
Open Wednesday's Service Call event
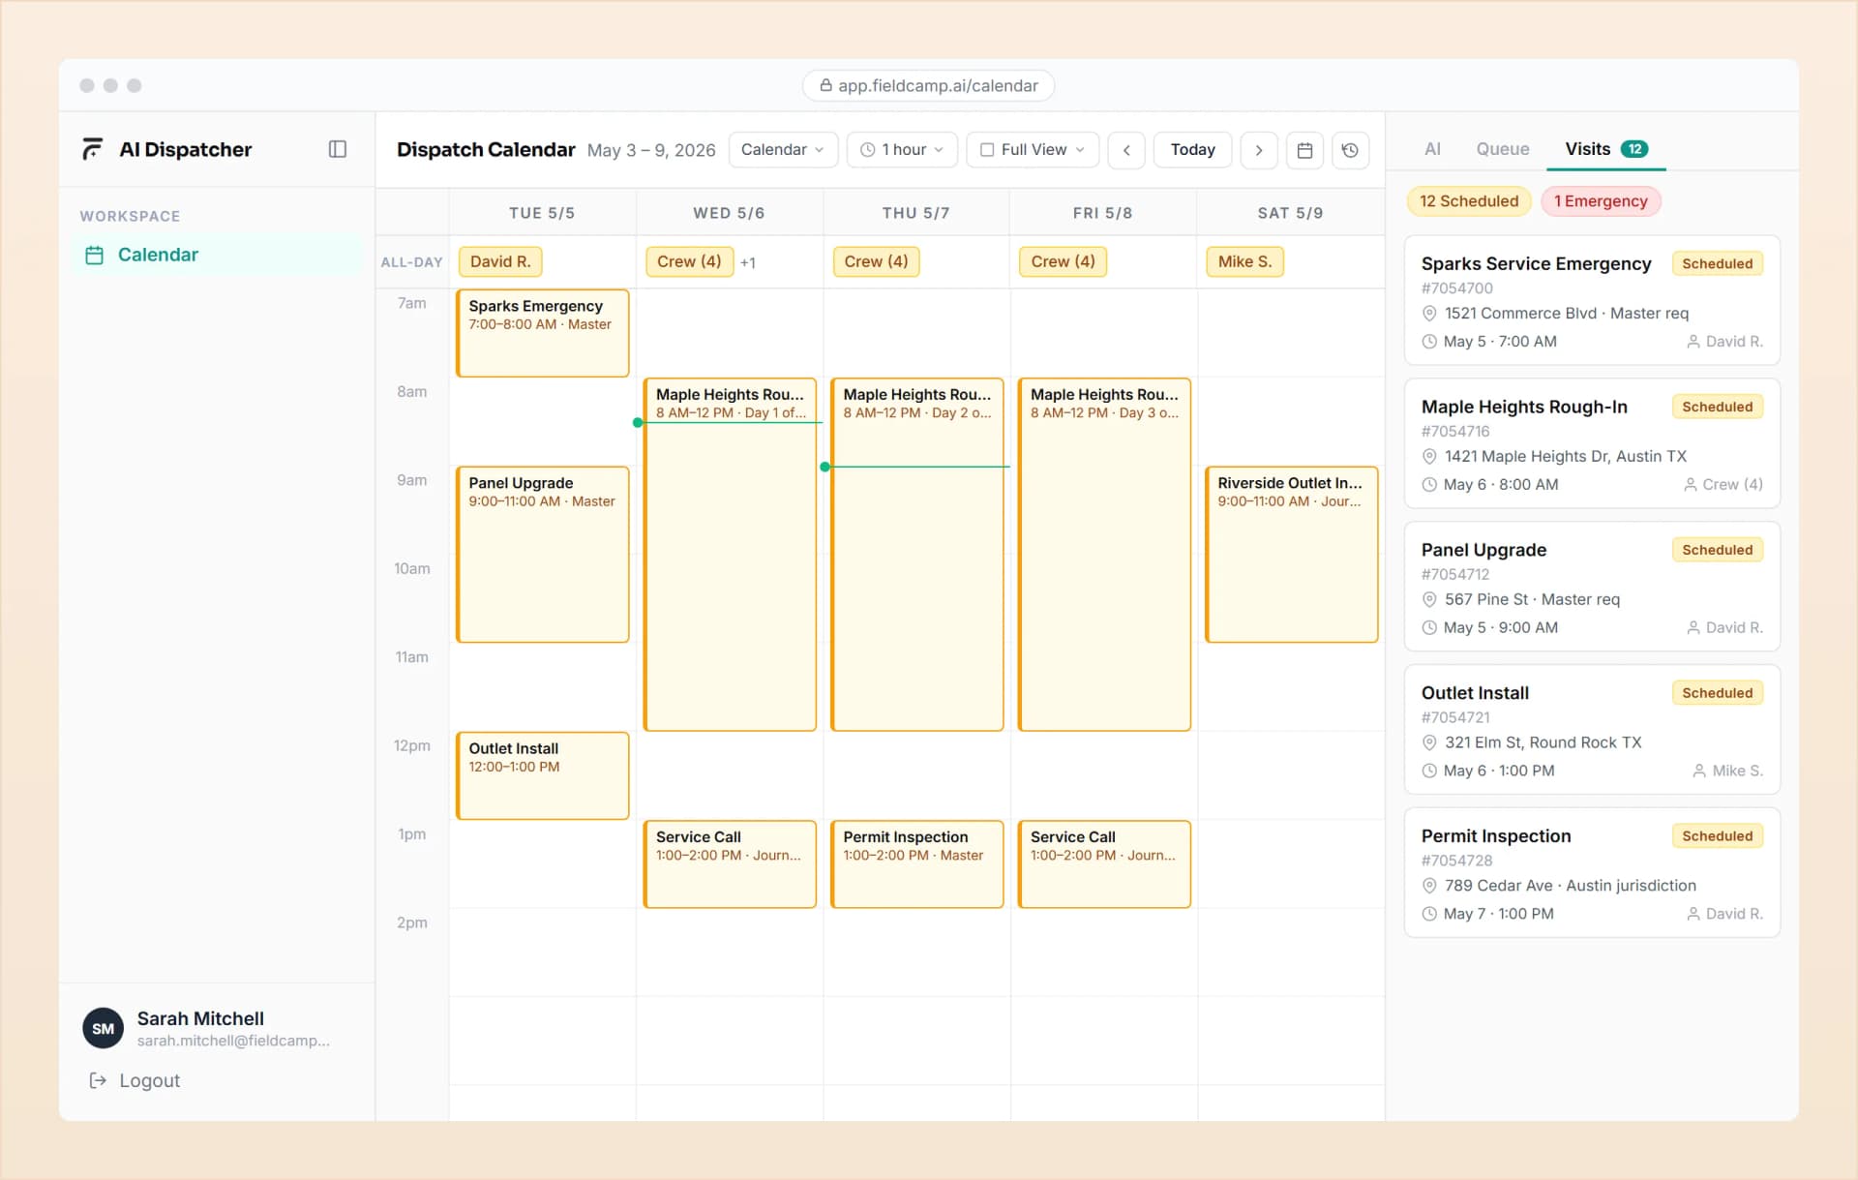730,864
